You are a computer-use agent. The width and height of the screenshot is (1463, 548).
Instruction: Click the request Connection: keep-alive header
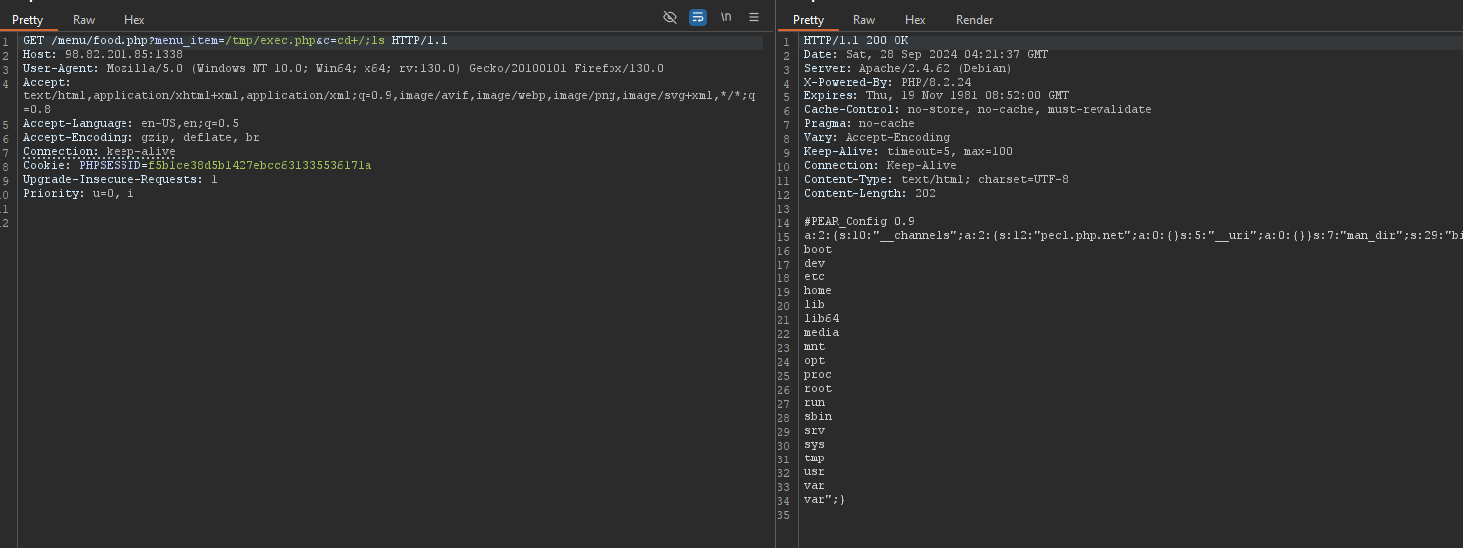point(99,152)
